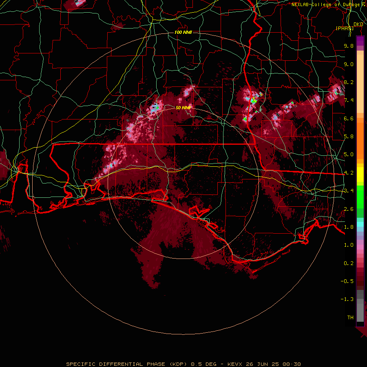Image resolution: width=367 pixels, height=367 pixels.
Task: Click the "100 NMI" range ring label
Action: point(183,32)
